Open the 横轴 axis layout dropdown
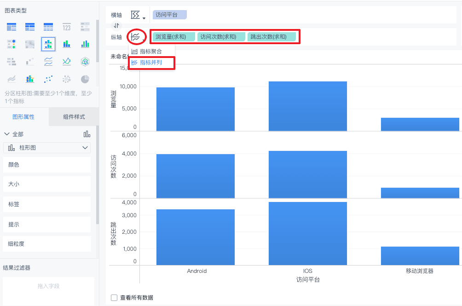This screenshot has height=306, width=462. tap(138, 15)
